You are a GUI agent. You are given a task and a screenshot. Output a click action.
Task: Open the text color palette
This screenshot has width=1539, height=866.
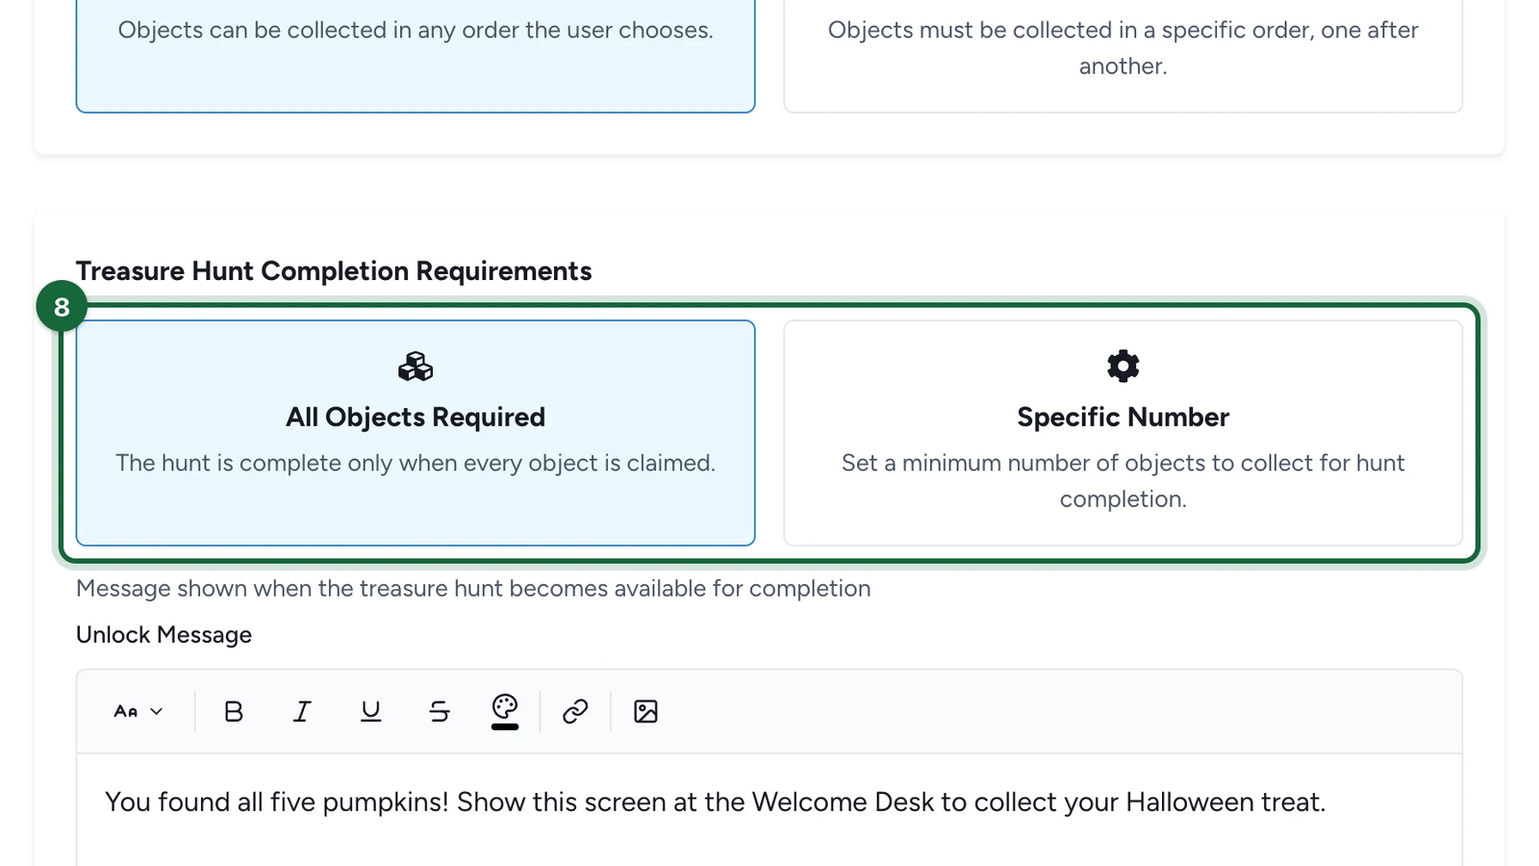(505, 711)
